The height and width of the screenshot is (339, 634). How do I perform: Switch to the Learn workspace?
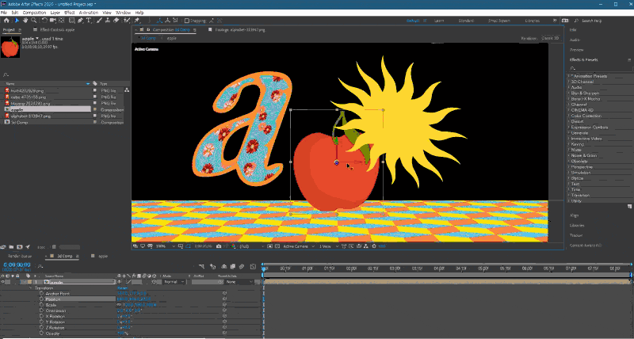[x=438, y=21]
